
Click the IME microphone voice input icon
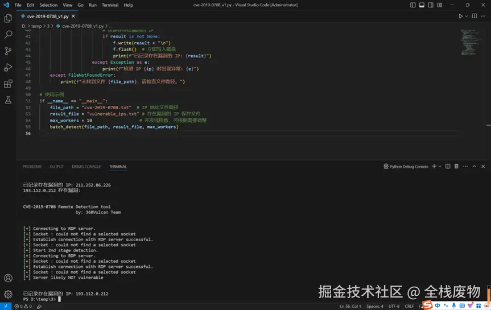coord(454,305)
